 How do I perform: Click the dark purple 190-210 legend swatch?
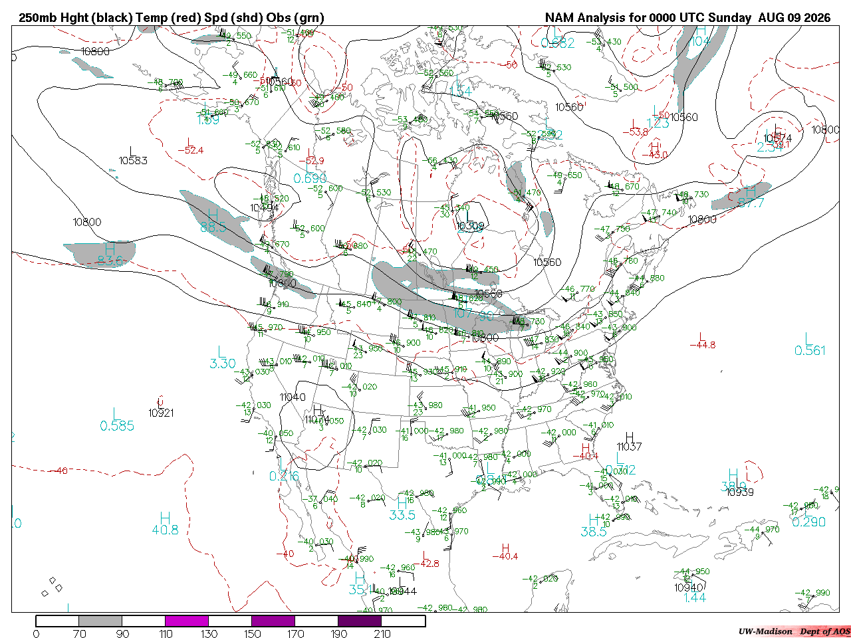pos(360,621)
